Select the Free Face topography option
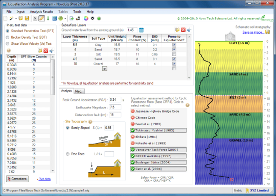This screenshot has width=276, height=196. (67, 154)
